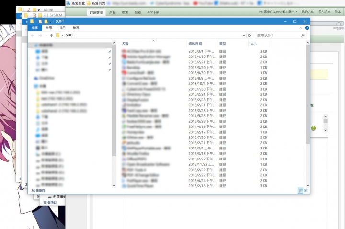Click the Up directory arrow in SOFT window
The height and width of the screenshot is (229, 345).
[51, 35]
